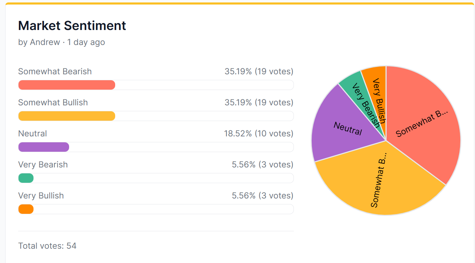Image resolution: width=475 pixels, height=263 pixels.
Task: Click the green Very Bearish progress bar
Action: pyautogui.click(x=26, y=178)
